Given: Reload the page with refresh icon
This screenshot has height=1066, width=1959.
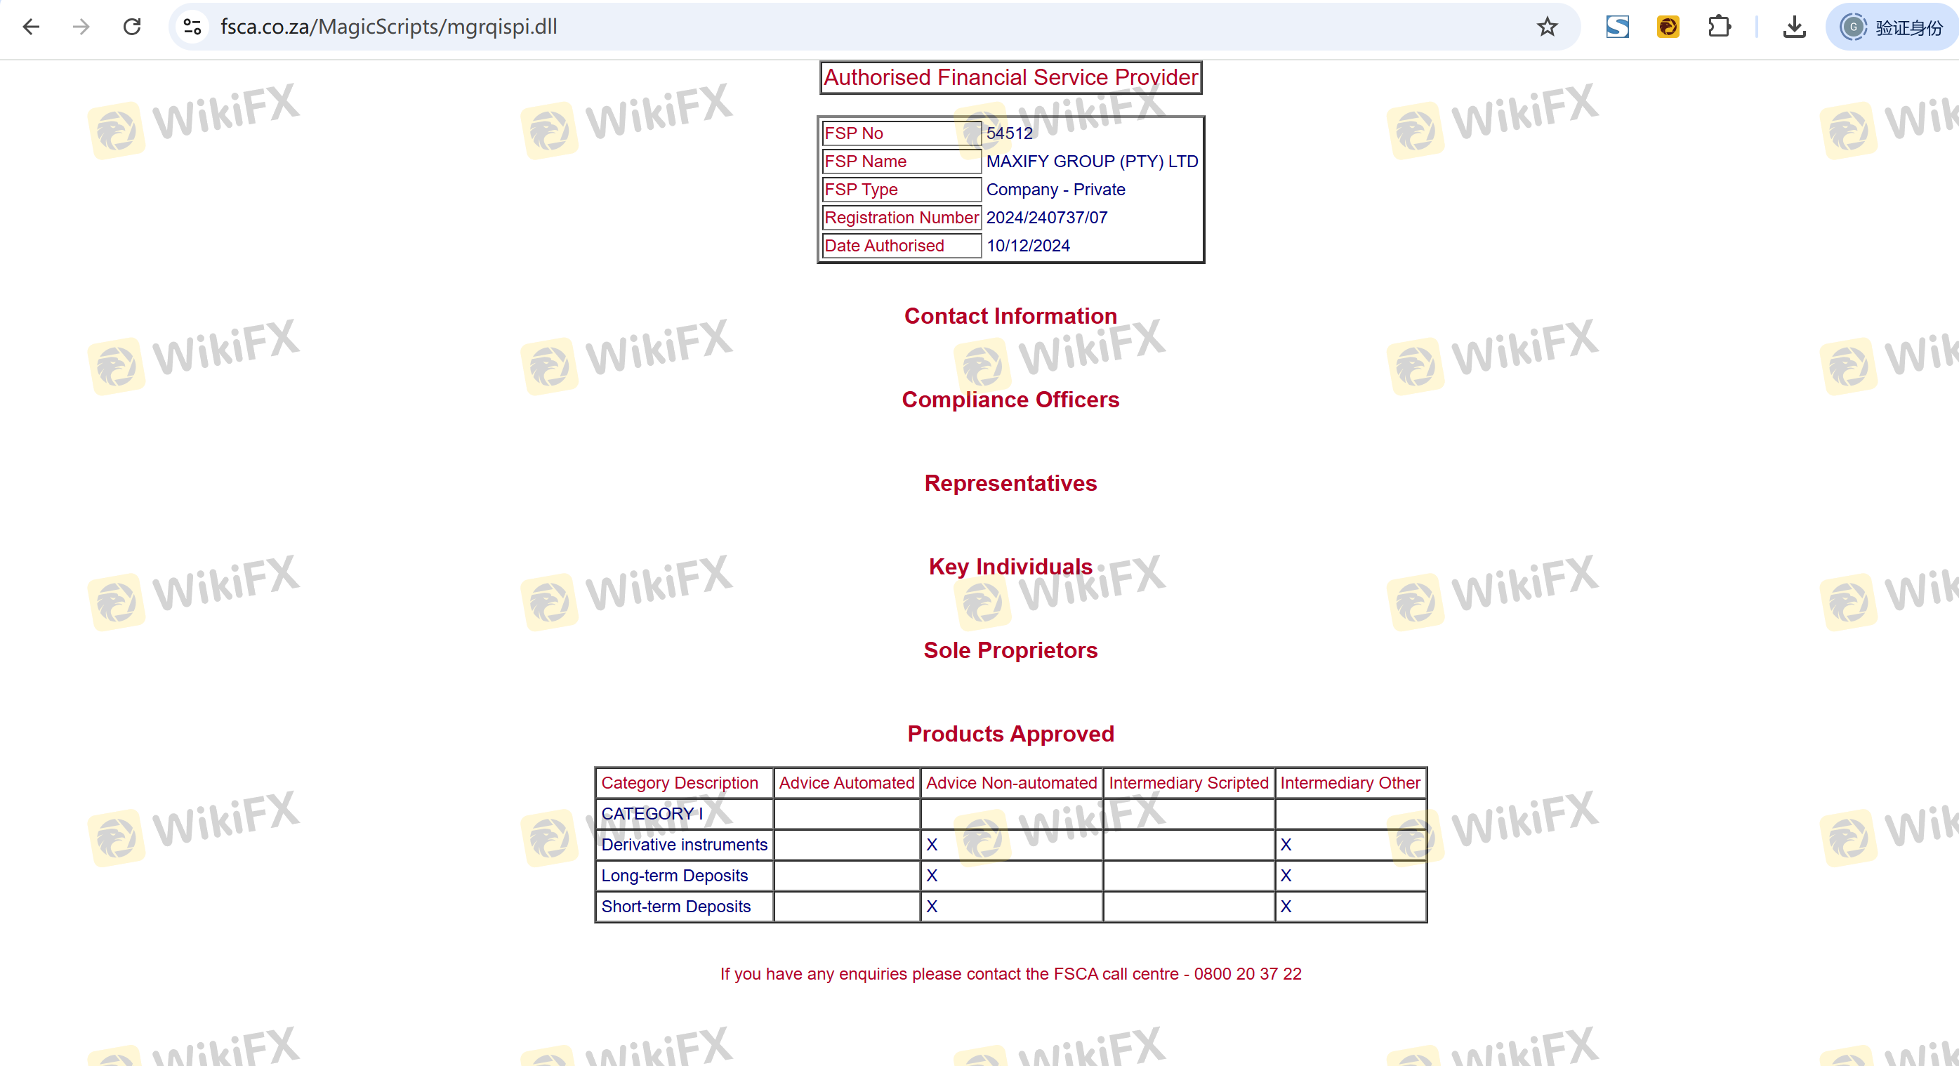Looking at the screenshot, I should pos(132,27).
